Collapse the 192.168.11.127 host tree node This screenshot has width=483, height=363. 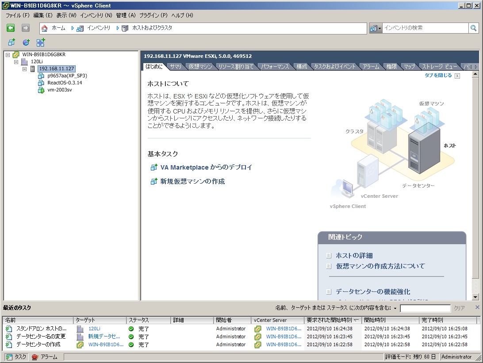tap(24, 69)
